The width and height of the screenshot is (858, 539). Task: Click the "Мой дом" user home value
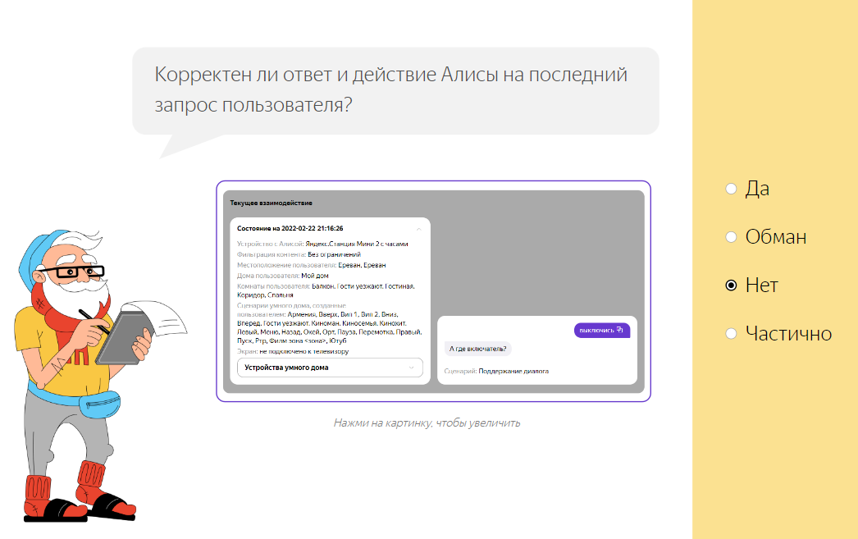click(315, 276)
